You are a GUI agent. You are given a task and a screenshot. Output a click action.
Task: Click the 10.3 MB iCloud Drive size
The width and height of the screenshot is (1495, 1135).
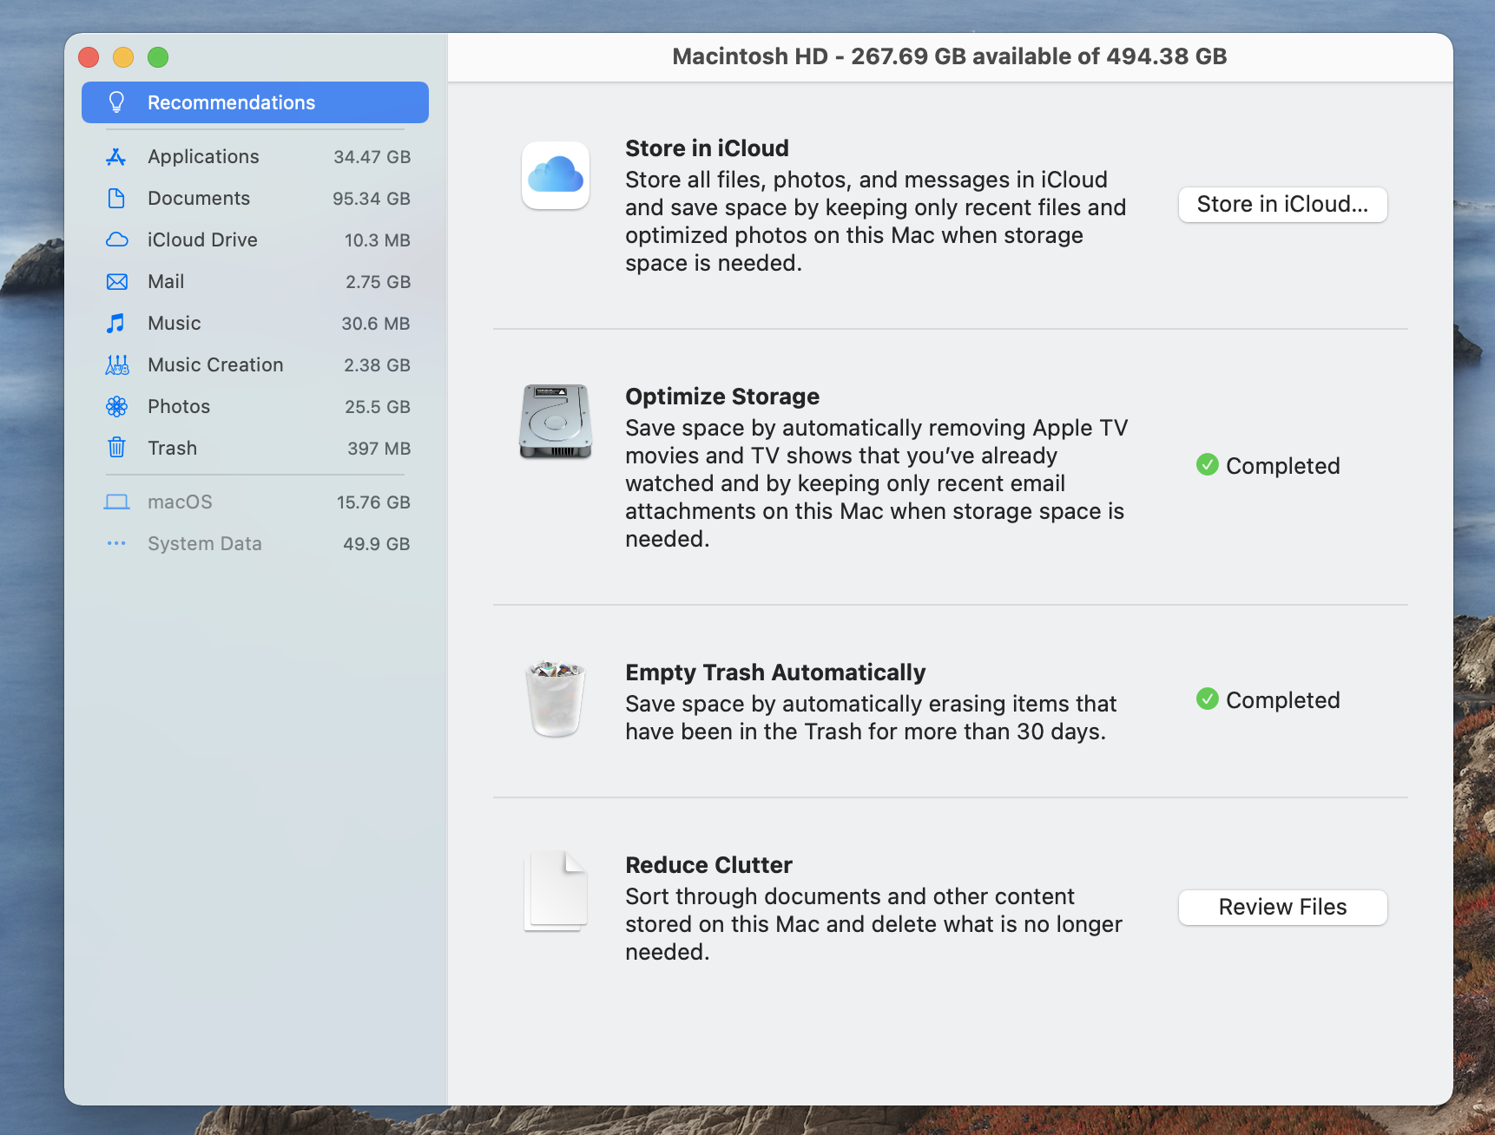(x=377, y=240)
